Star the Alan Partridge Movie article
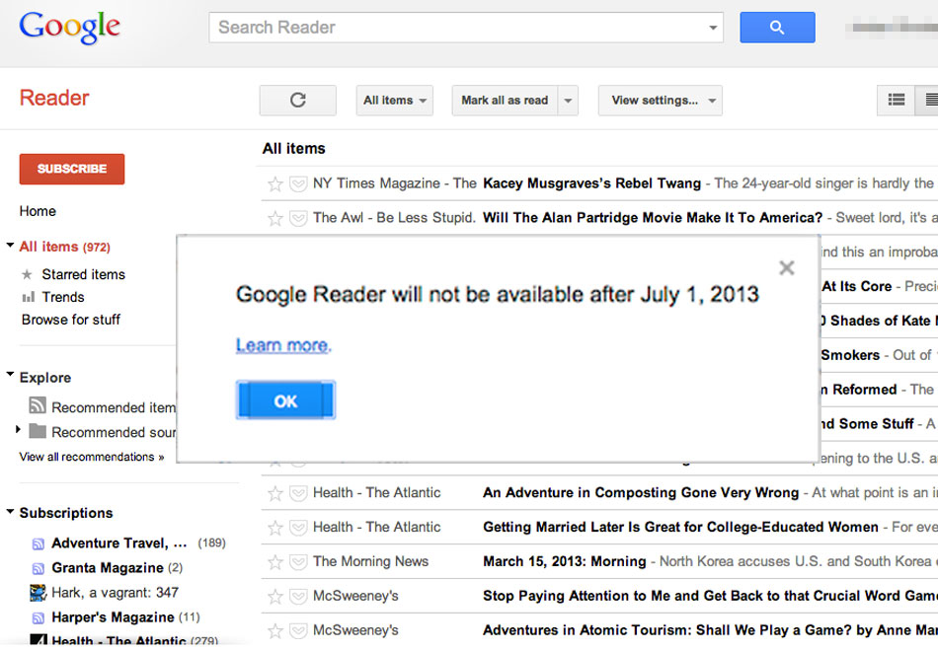 click(275, 218)
